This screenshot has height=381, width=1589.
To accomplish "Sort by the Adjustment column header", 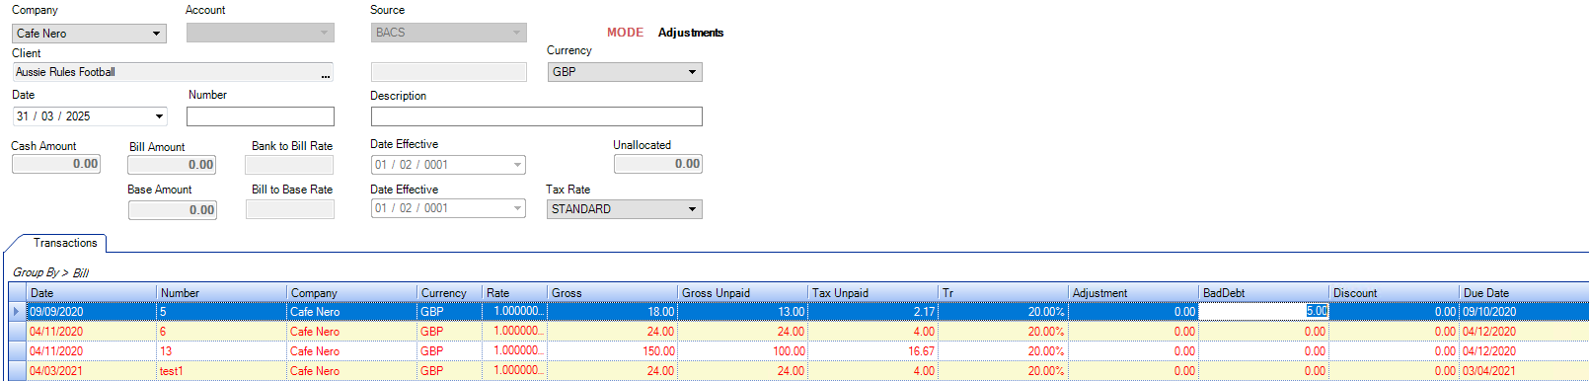I will point(1134,293).
